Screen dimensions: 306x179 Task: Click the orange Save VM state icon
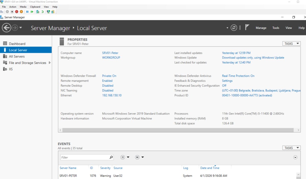21,12
